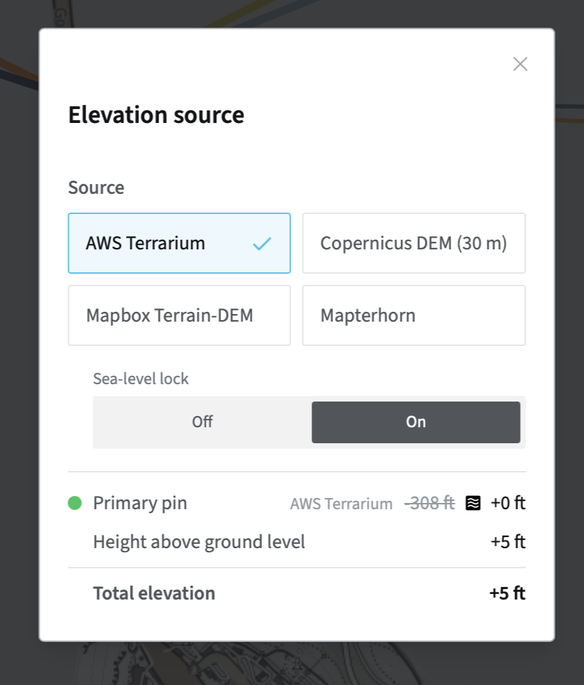Viewport: 584px width, 685px height.
Task: Edit the +5 ft height above ground value
Action: tap(508, 542)
